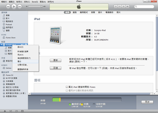Open 應用程式 in the library sidebar
The width and height of the screenshot is (158, 113).
click(x=9, y=28)
